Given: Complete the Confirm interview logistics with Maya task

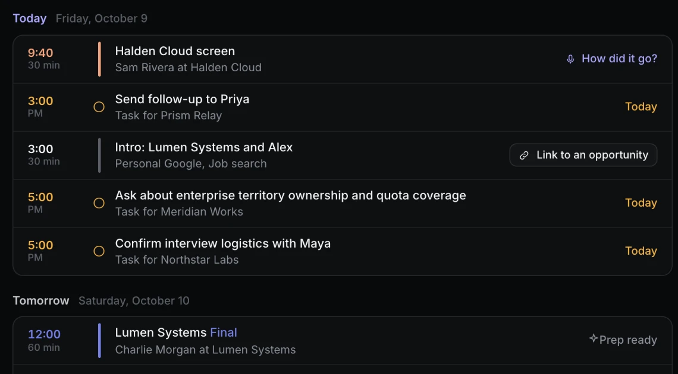Looking at the screenshot, I should click(x=99, y=251).
